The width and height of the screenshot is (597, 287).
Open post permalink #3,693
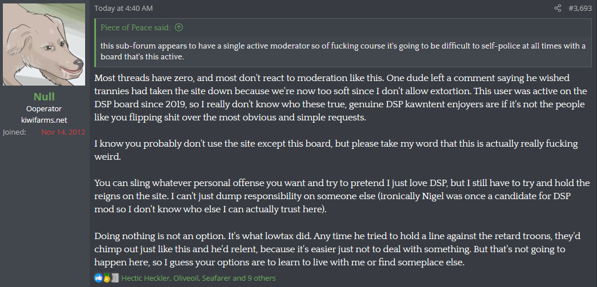click(580, 8)
